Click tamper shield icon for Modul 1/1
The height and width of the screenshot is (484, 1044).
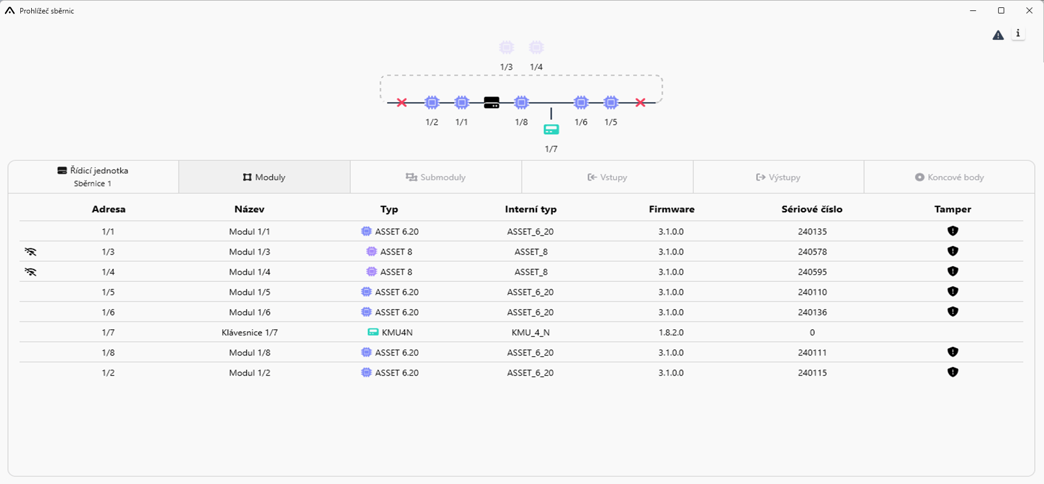tap(952, 231)
